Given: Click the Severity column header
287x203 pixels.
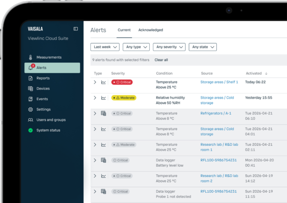Looking at the screenshot, I should click(x=118, y=73).
